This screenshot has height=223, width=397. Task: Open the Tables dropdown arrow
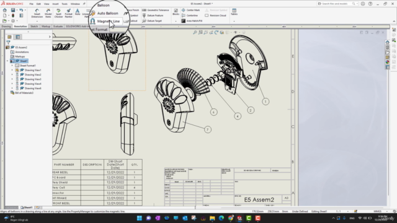[x=234, y=21]
